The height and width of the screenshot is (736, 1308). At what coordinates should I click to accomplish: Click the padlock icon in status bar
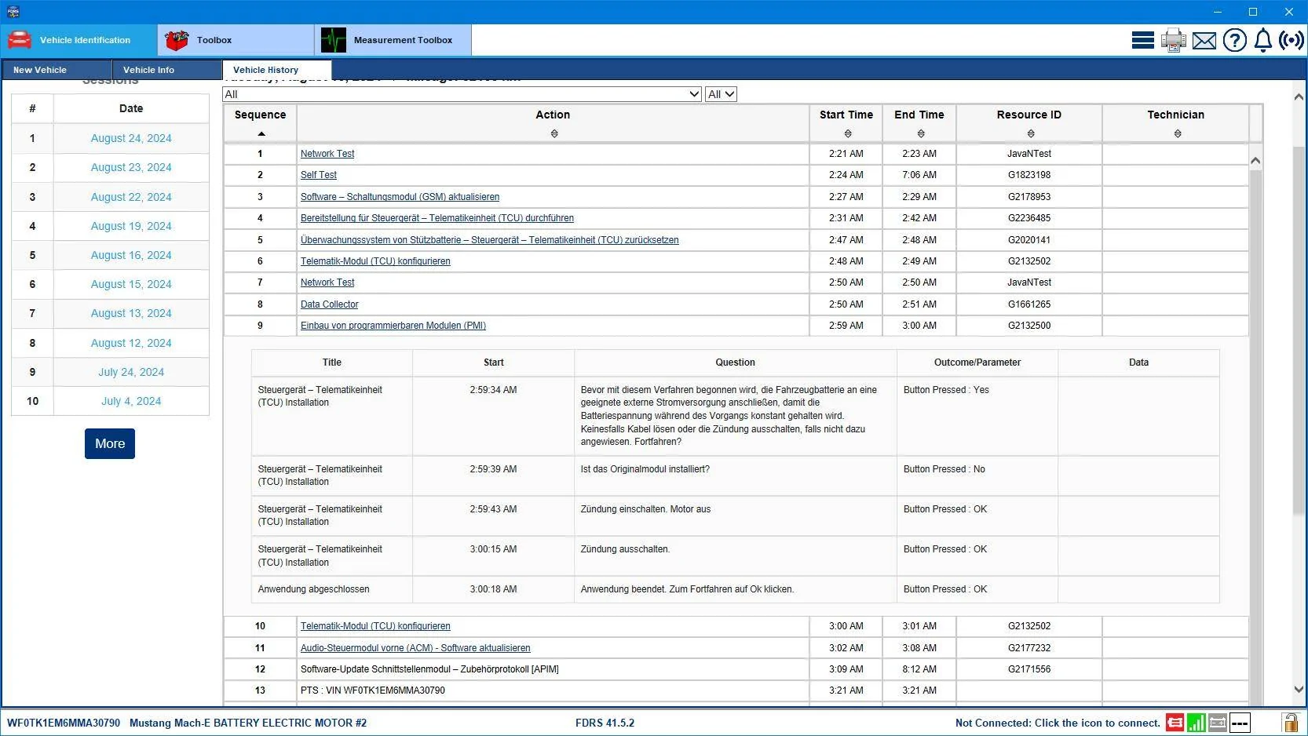1289,723
